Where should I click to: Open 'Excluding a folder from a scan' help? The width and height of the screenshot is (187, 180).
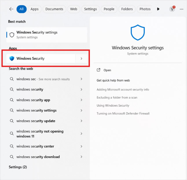click(117, 97)
